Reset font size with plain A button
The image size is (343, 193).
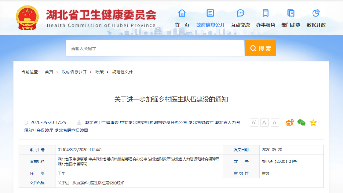click(275, 122)
